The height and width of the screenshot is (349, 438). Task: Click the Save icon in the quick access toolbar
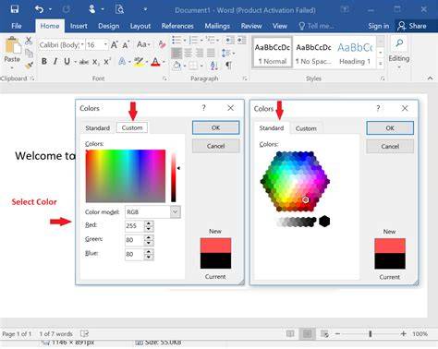(15, 9)
